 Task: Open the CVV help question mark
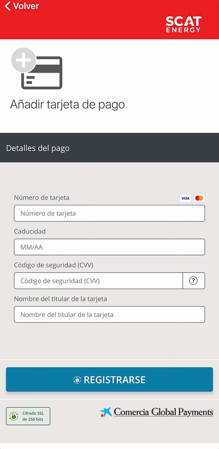[x=193, y=281]
